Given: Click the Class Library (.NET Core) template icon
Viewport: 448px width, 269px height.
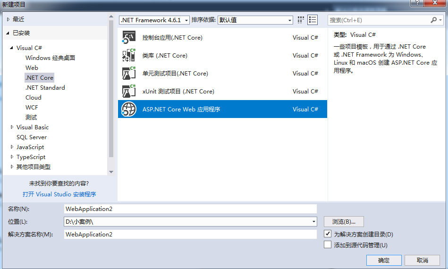Looking at the screenshot, I should pyautogui.click(x=128, y=55).
